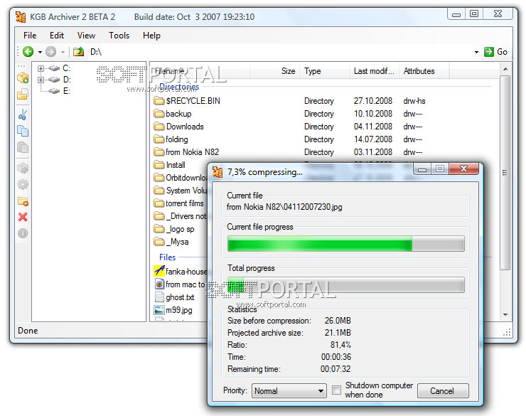This screenshot has height=416, width=526.
Task: Click the fanka-house file icon
Action: click(x=159, y=271)
